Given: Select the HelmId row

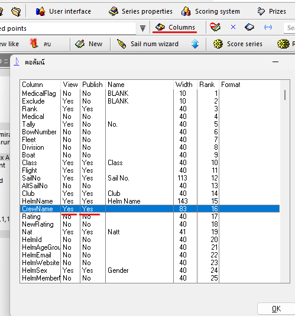Looking at the screenshot, I should (x=150, y=240).
